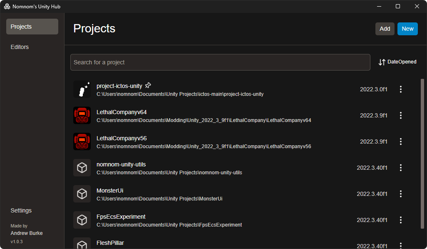This screenshot has height=249, width=427.
Task: Open the three-dot menu for FpsEcsExperiment
Action: (x=401, y=220)
